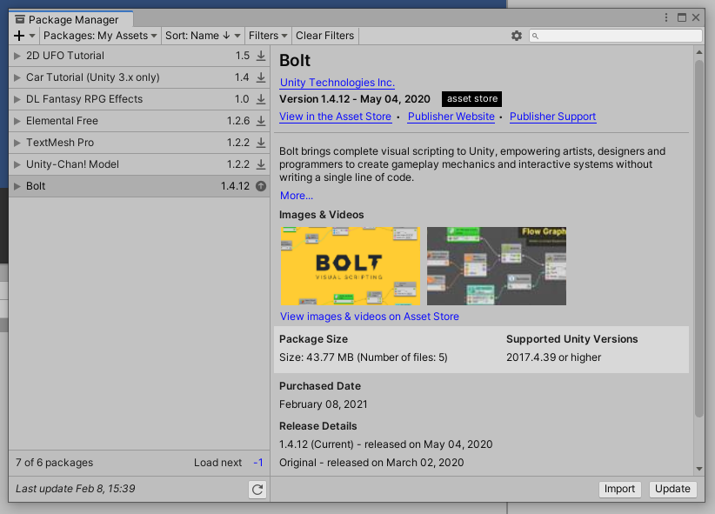Open View images & videos on Asset Store
The image size is (715, 514).
point(370,317)
